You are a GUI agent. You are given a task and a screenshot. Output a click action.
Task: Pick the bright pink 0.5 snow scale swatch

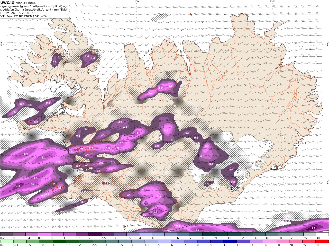44,234
